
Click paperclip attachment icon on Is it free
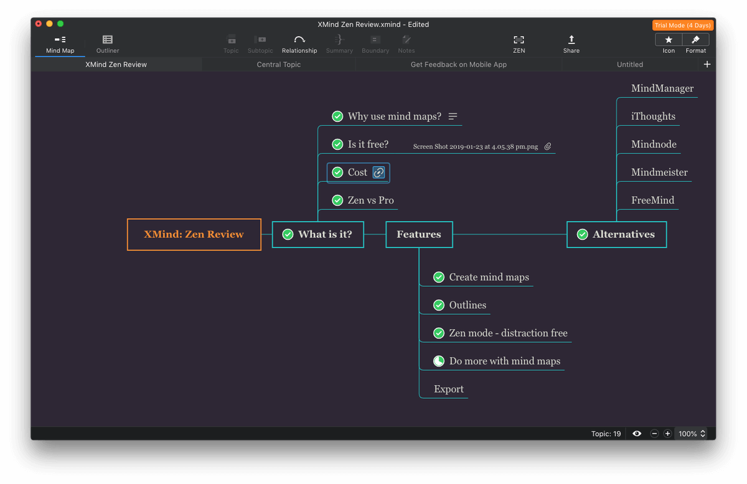(x=548, y=147)
